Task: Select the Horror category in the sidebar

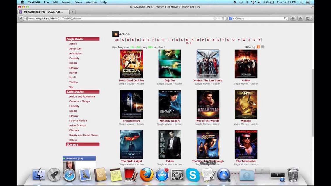Action: point(73,73)
